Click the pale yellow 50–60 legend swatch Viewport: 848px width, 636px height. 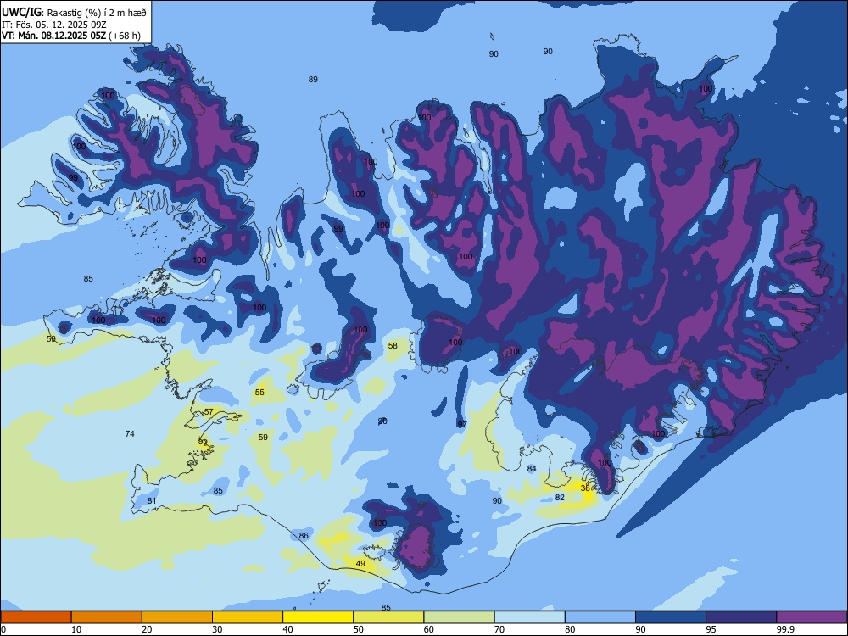389,617
